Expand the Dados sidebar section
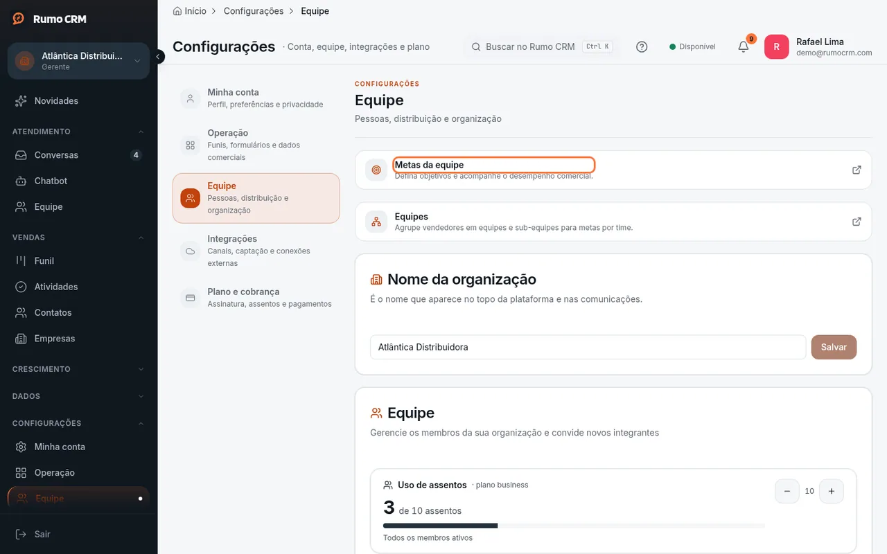The height and width of the screenshot is (554, 887). 78,396
